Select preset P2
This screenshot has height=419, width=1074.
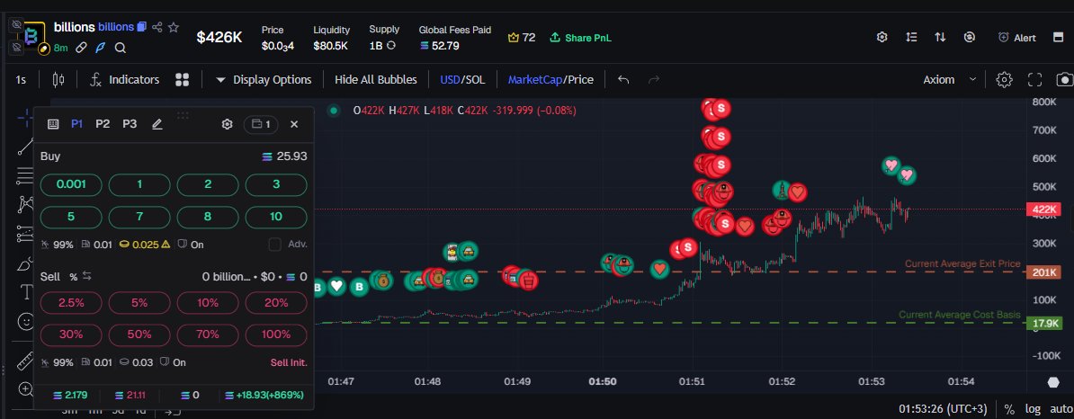[103, 124]
